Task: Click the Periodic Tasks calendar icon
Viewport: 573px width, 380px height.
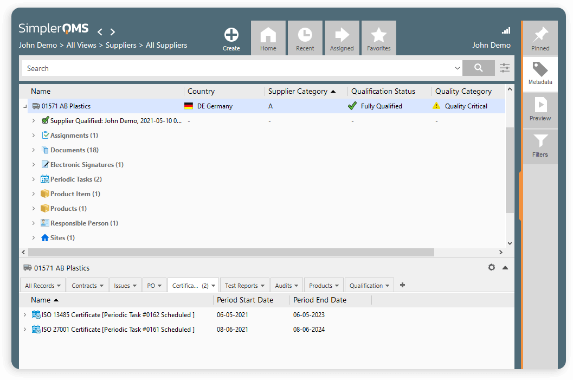Action: click(45, 179)
